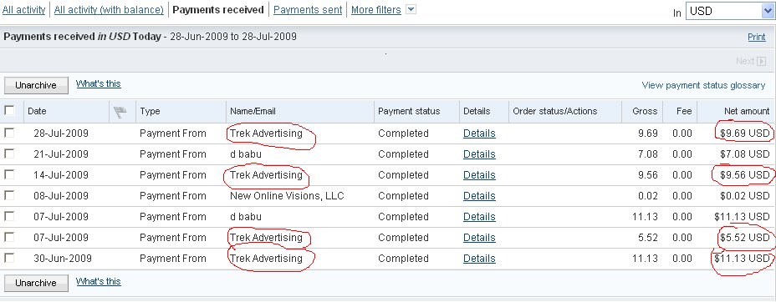Click the Name/Email column header
The height and width of the screenshot is (302, 776).
[x=253, y=111]
